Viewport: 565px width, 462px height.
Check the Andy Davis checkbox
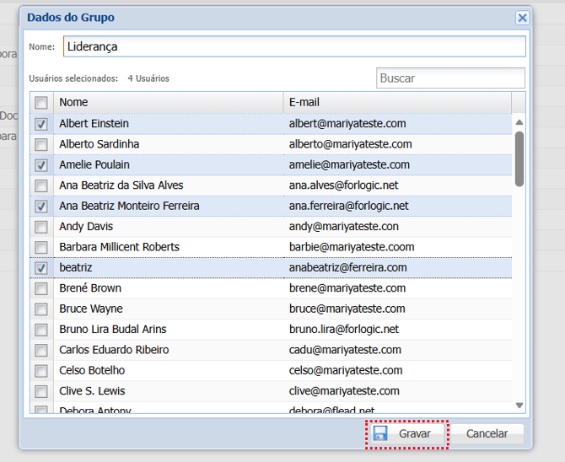click(x=41, y=227)
